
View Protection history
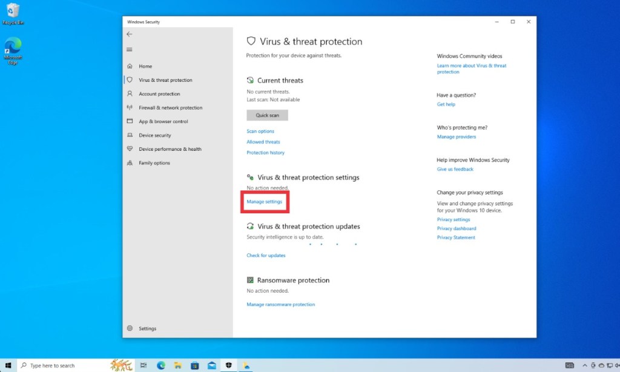tap(265, 152)
